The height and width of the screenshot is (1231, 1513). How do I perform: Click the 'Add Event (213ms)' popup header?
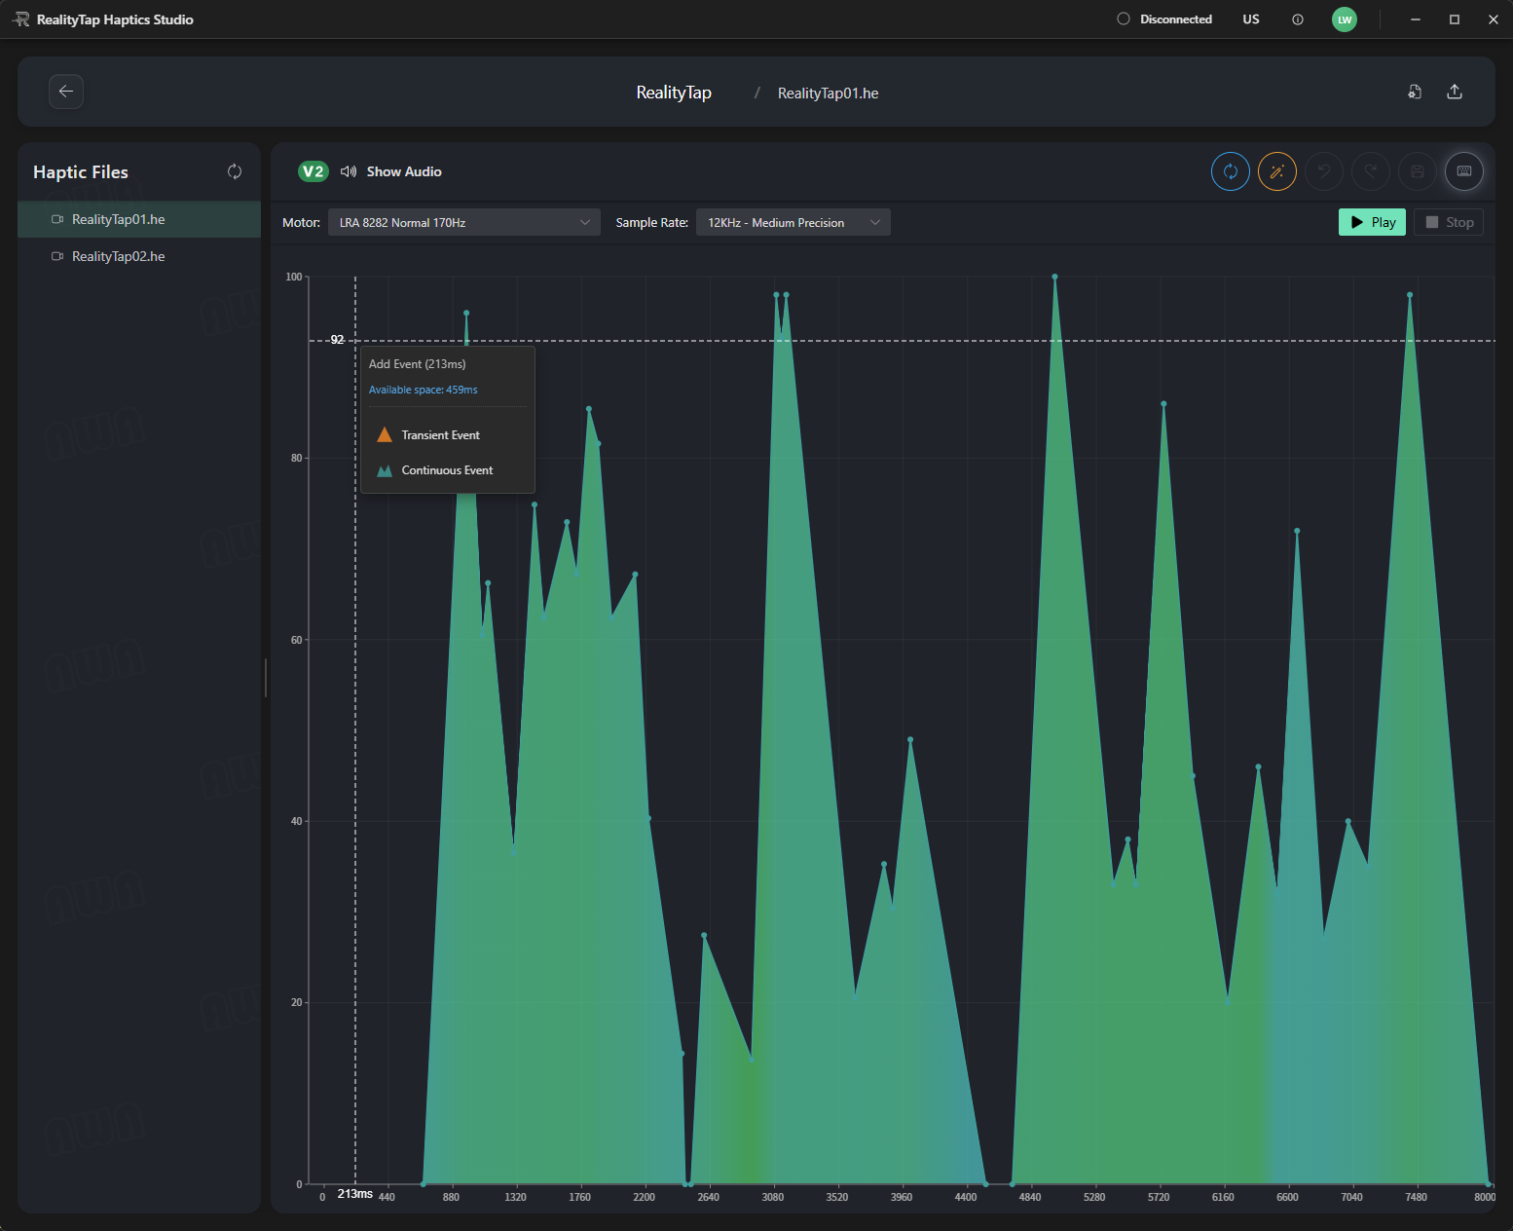(418, 364)
